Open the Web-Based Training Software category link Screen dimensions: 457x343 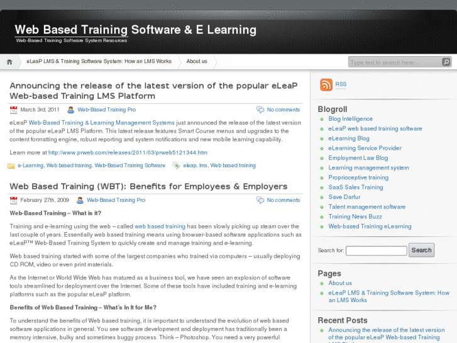129,166
